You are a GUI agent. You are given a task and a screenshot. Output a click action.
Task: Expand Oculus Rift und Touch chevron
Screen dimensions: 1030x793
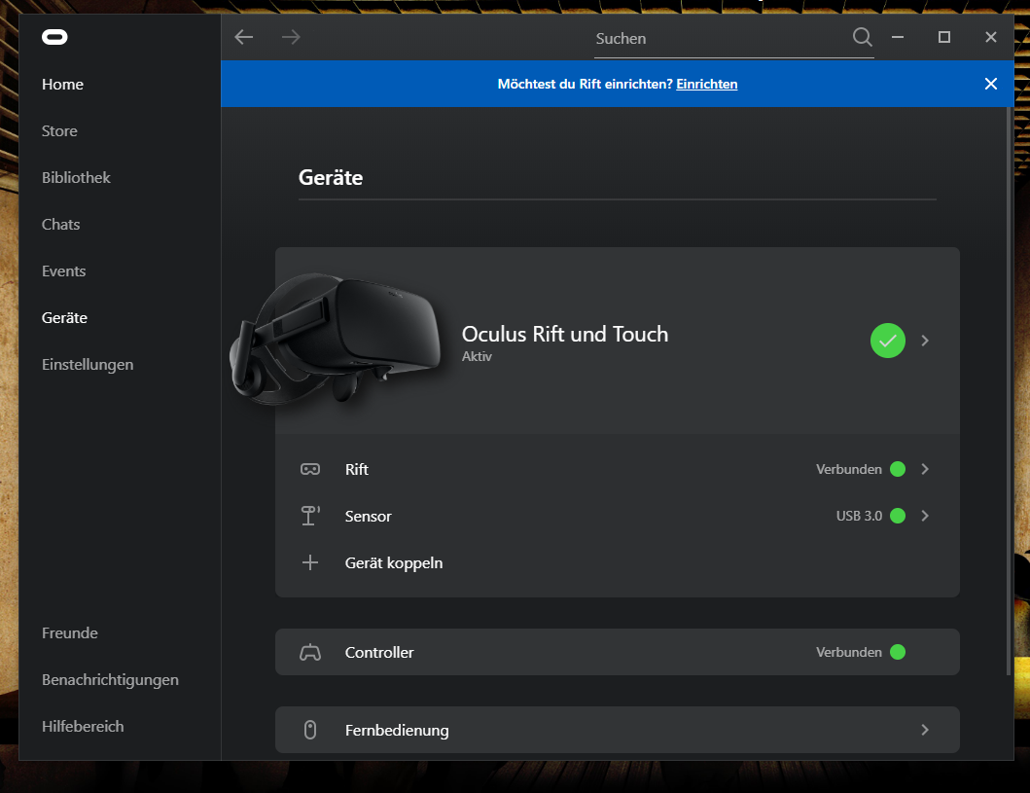tap(925, 341)
